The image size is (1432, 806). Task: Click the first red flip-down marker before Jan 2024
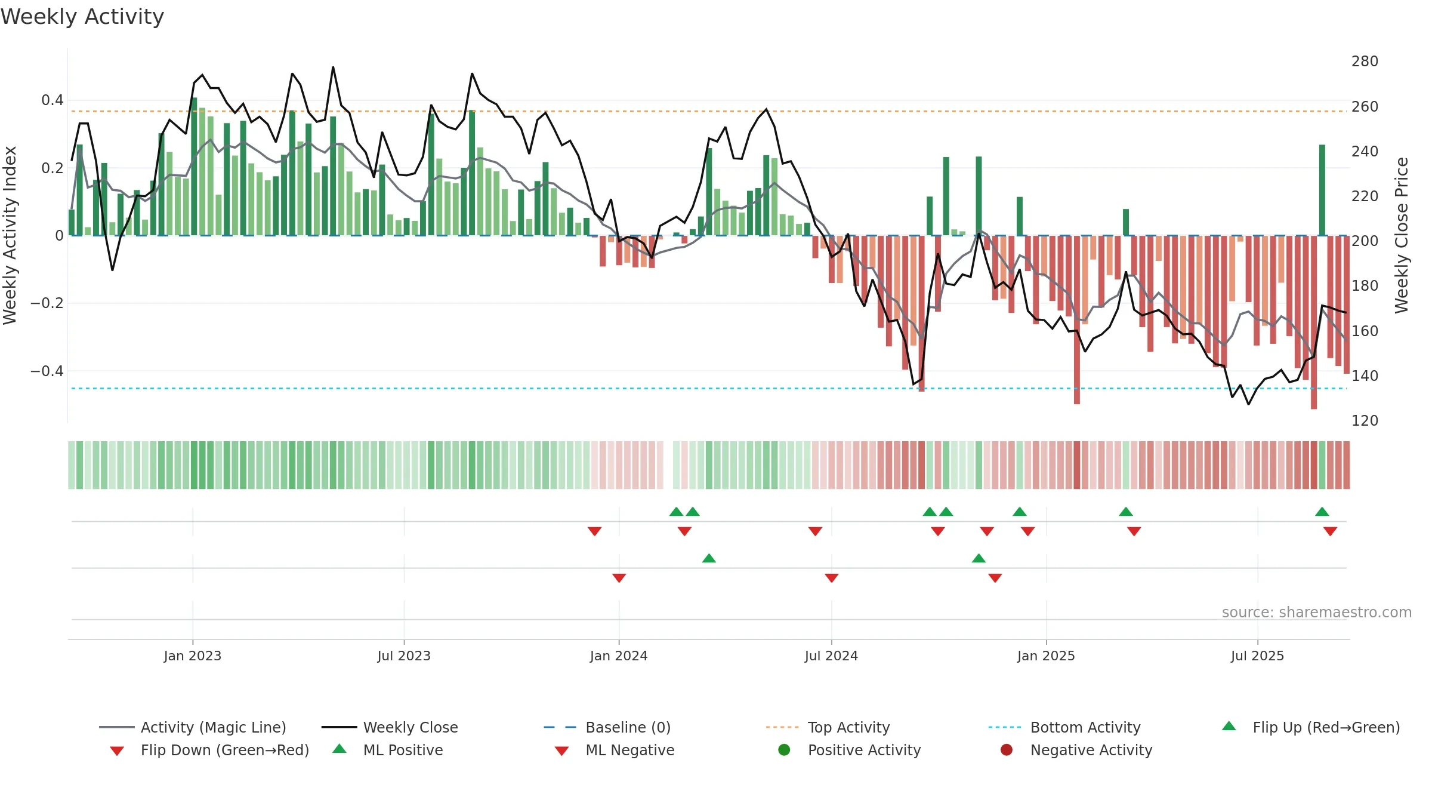(x=594, y=531)
